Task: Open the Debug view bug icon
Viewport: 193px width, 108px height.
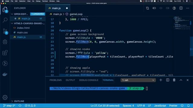Action: [5, 42]
